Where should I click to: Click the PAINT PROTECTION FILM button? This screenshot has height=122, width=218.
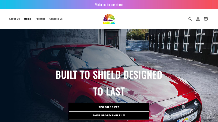coord(109,115)
